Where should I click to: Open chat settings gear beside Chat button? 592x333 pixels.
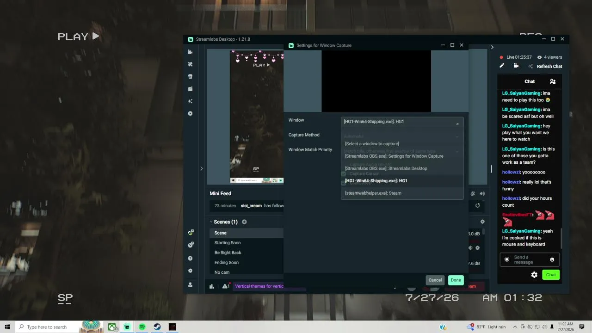[x=534, y=275]
